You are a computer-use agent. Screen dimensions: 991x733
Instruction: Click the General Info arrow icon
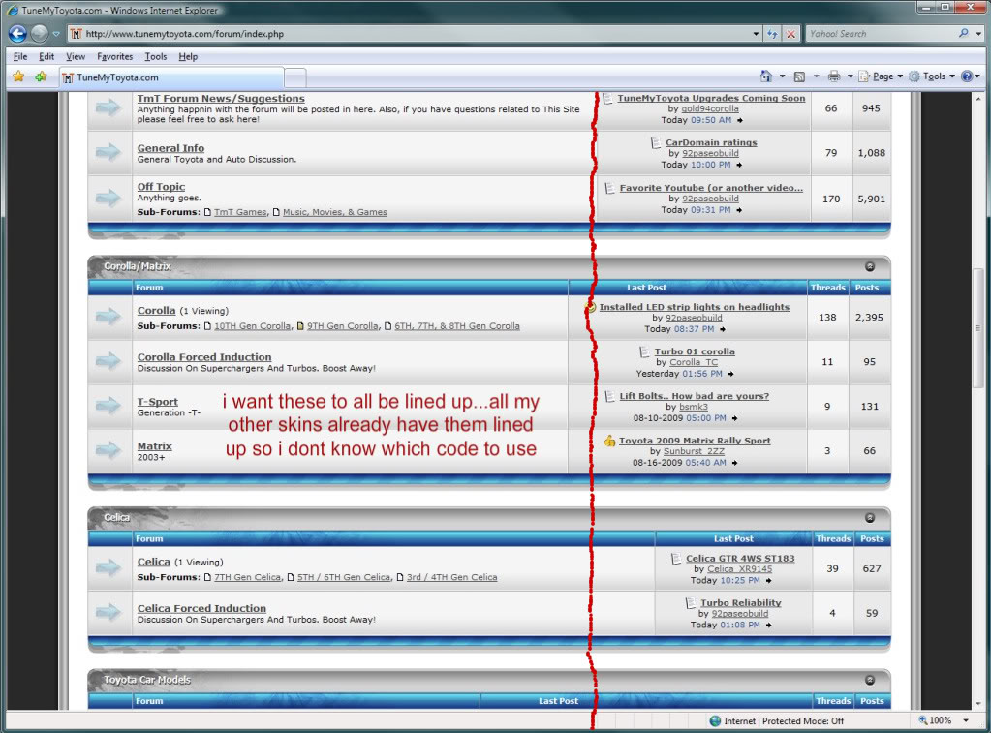(x=108, y=152)
